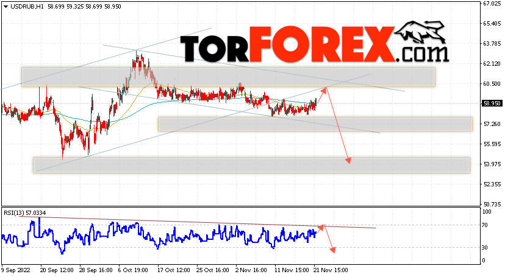Click the chart menu arrow beside USDRUB,H1

pyautogui.click(x=6, y=7)
